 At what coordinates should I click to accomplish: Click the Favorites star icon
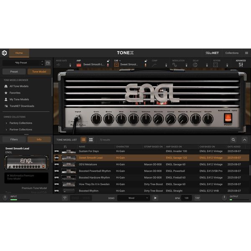tap(6, 93)
